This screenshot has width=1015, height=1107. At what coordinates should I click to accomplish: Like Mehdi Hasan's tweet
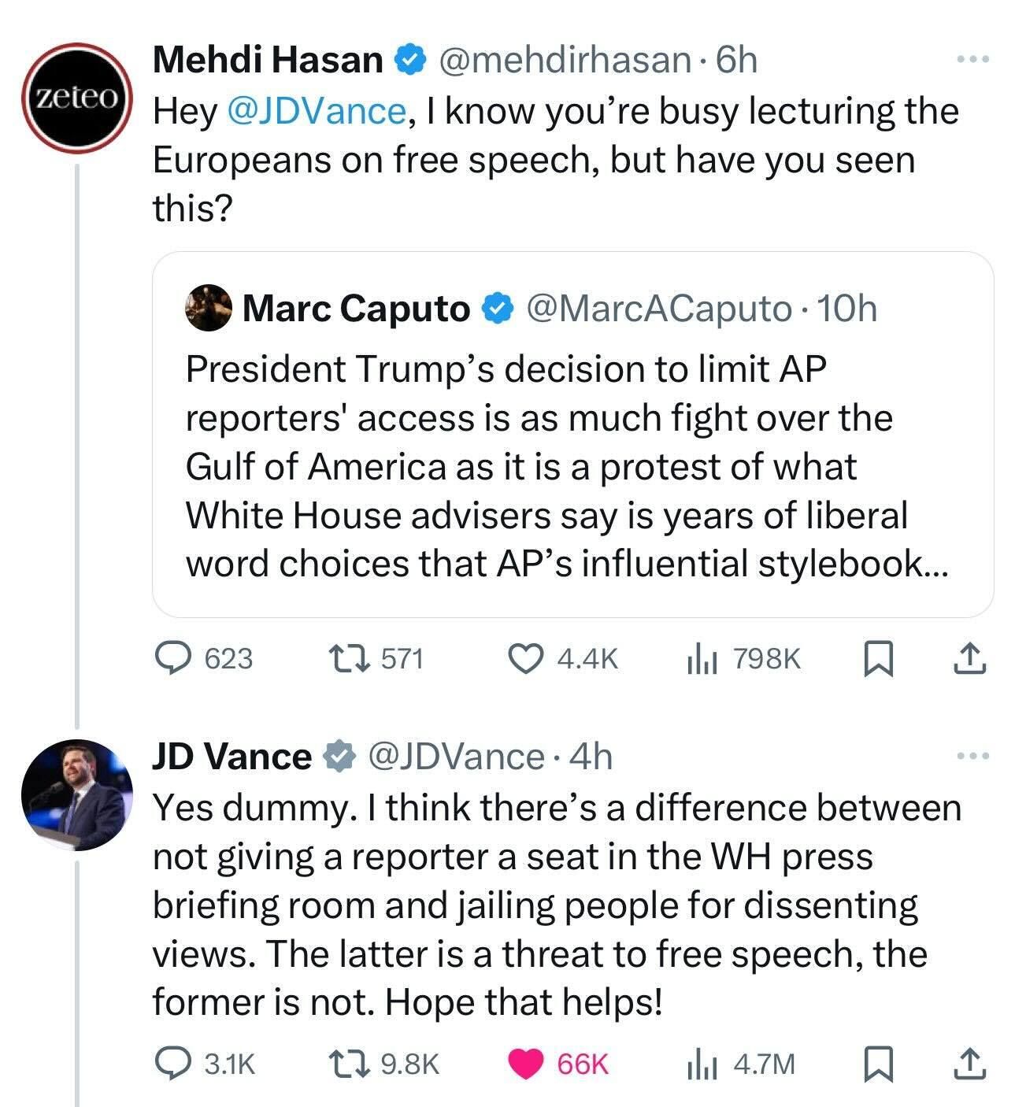pos(525,658)
